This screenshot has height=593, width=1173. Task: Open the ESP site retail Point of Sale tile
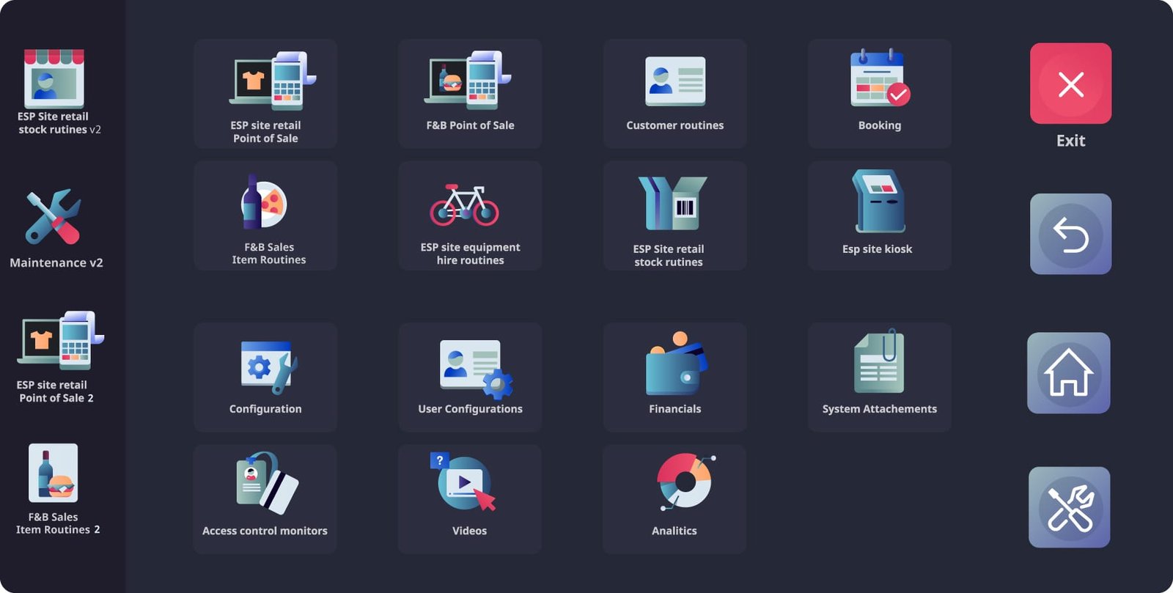(265, 94)
